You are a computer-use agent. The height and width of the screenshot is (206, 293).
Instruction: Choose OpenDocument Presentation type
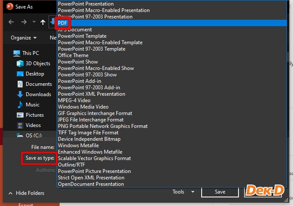click(91, 184)
